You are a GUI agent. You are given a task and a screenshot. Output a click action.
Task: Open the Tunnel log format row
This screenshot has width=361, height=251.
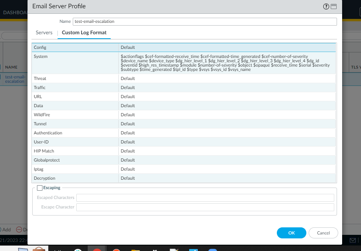(184, 124)
